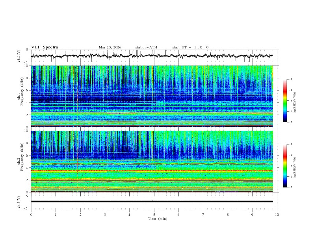
Task: Click the 'Time (min)' axis label
Action: [158, 219]
